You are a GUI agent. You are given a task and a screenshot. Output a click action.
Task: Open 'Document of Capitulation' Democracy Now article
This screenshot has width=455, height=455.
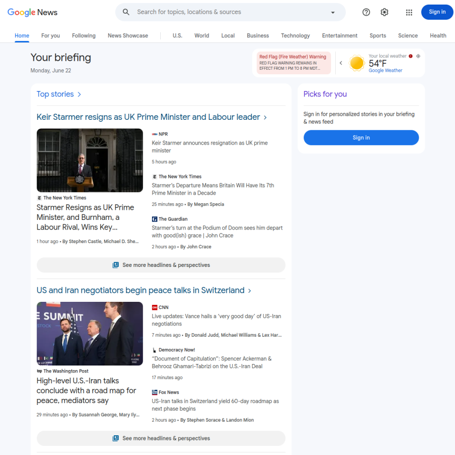212,362
